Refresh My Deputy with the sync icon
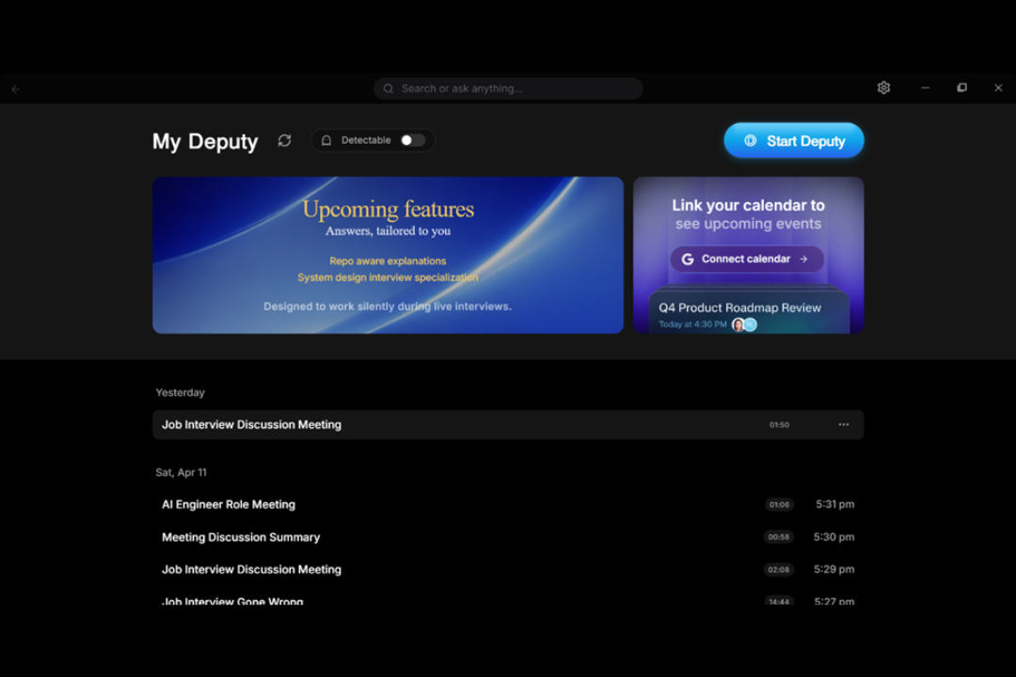Viewport: 1016px width, 677px height. (x=284, y=141)
